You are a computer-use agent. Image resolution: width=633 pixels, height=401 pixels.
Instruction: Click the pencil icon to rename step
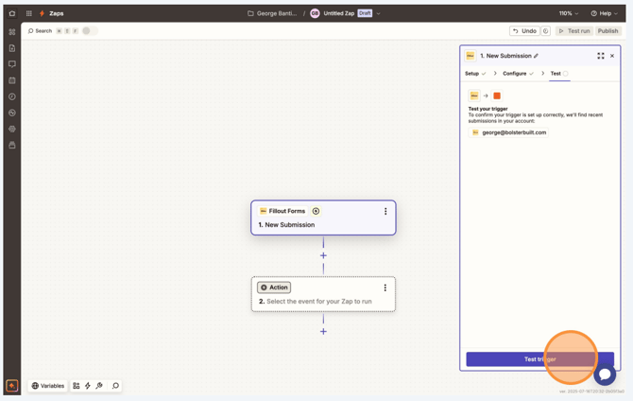[537, 56]
